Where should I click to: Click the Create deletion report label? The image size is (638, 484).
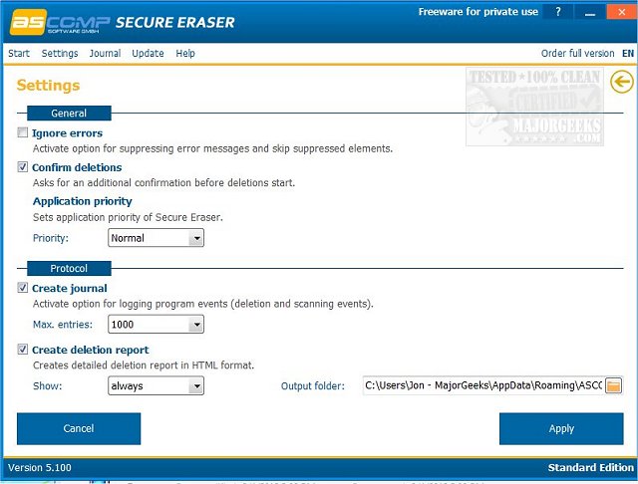pyautogui.click(x=91, y=350)
